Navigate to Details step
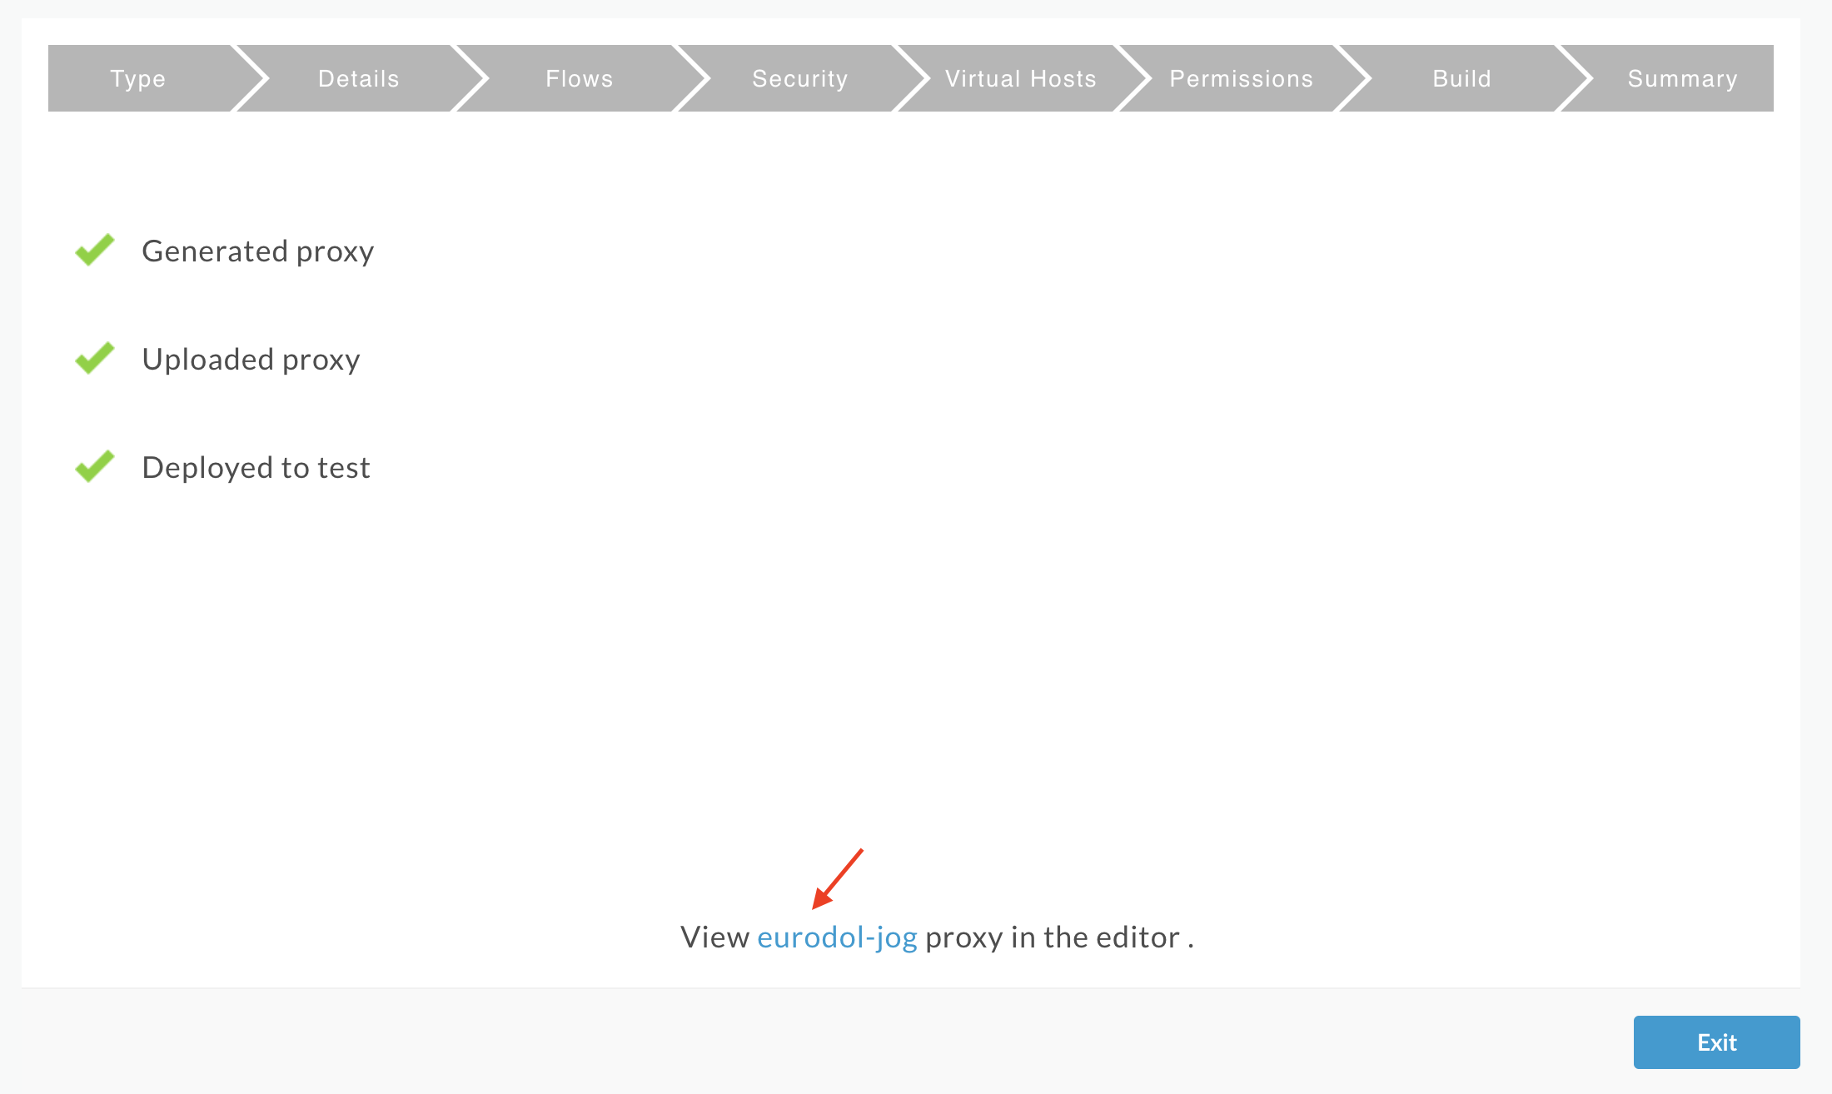Screen dimensions: 1832x1094 click(x=358, y=78)
